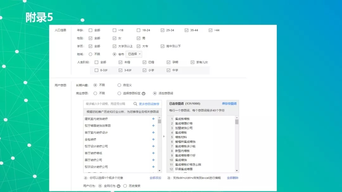Click 全部删除 to remove all selected words
342x192 pixels.
click(x=232, y=178)
